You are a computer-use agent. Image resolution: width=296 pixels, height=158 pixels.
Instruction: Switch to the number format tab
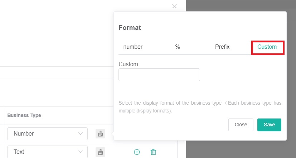coord(133,47)
